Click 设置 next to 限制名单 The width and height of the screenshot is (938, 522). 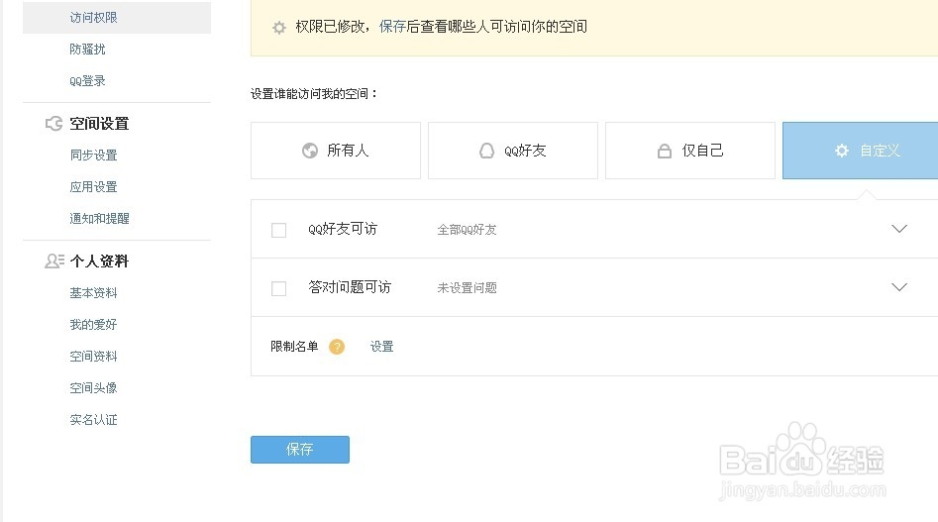tap(381, 347)
